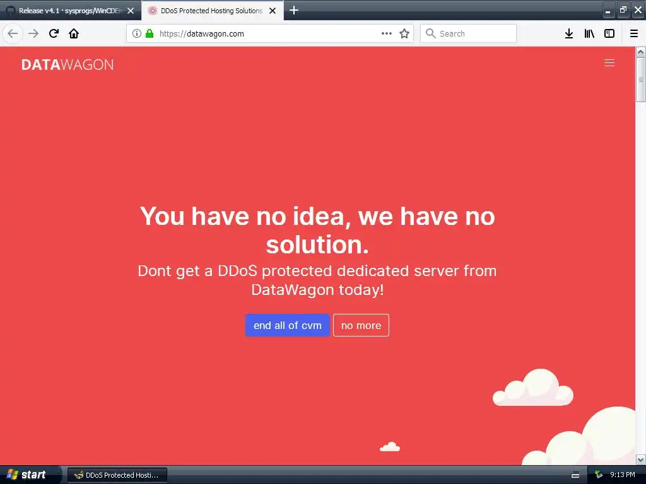The height and width of the screenshot is (484, 646).
Task: Click the network tray icon
Action: point(599,475)
